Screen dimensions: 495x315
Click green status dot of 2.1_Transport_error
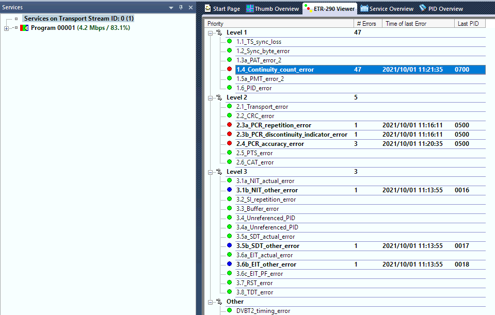click(x=230, y=106)
